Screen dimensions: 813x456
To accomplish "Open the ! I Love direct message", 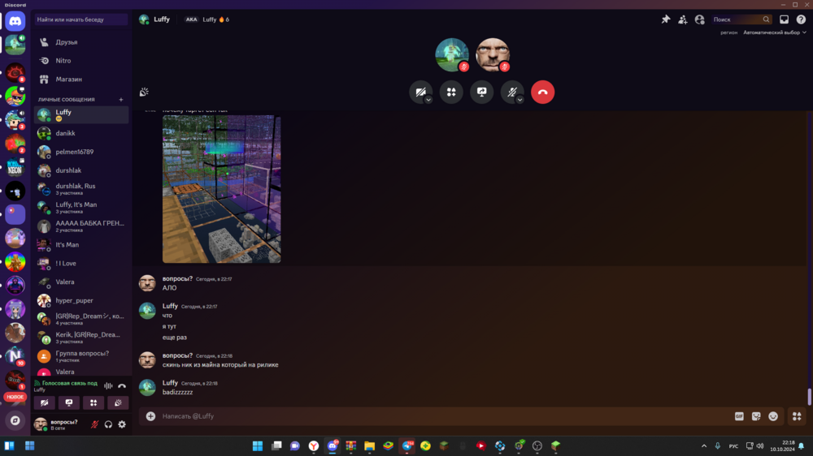I will pyautogui.click(x=80, y=264).
